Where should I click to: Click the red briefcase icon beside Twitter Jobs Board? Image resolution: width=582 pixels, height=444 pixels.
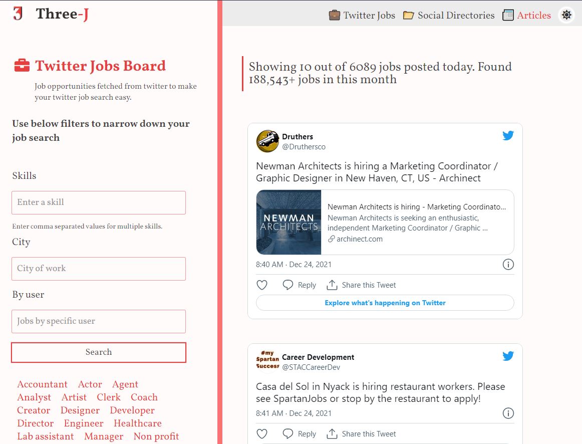pyautogui.click(x=22, y=65)
